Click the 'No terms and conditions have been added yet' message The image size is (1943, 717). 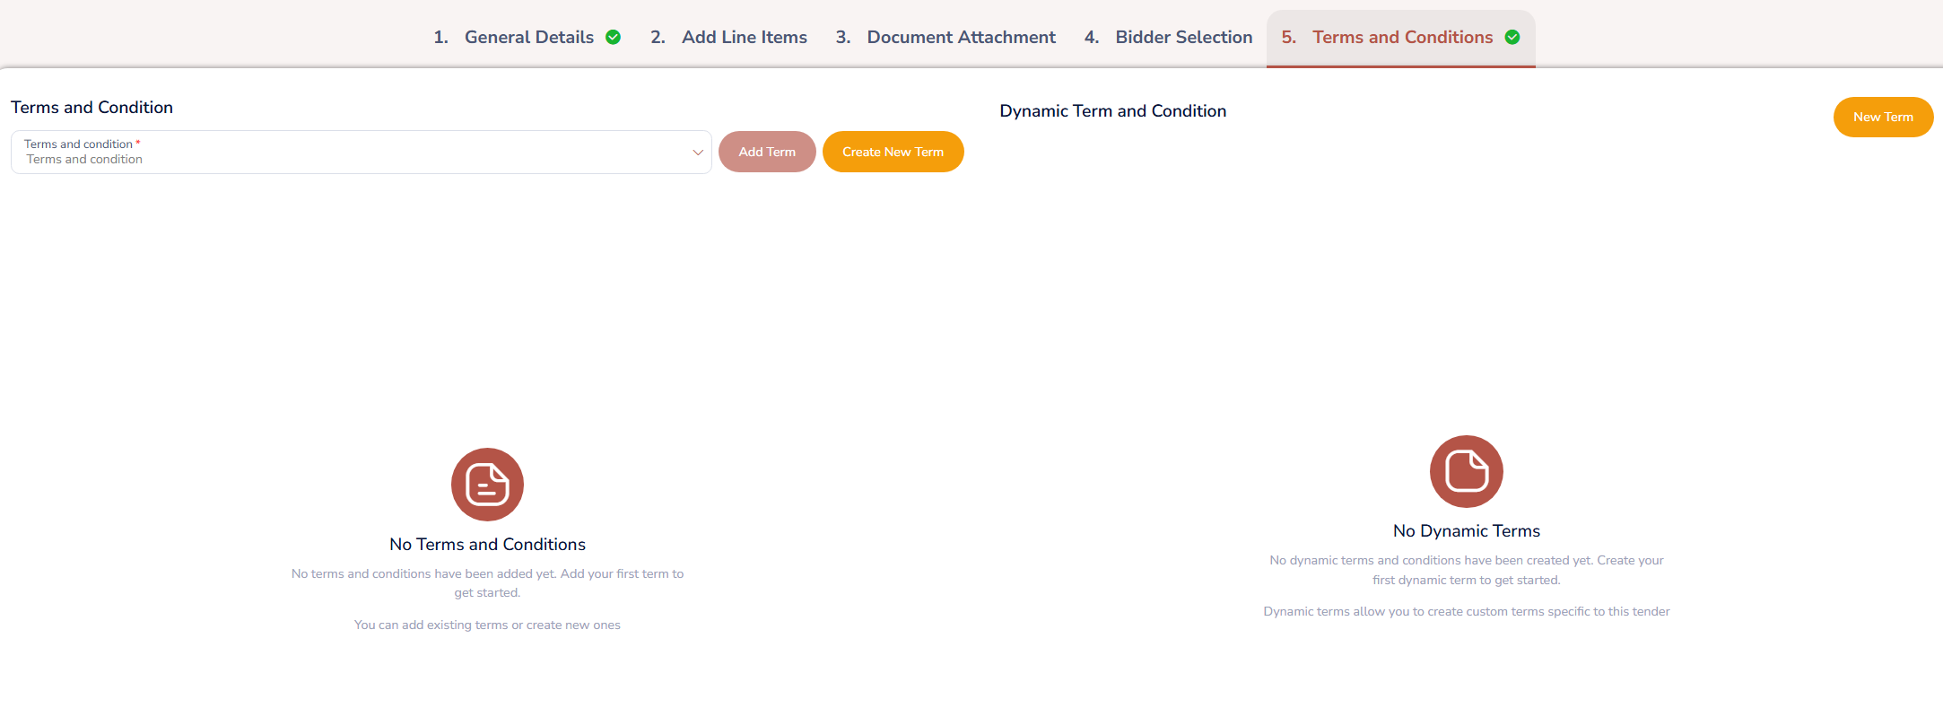[x=487, y=582]
